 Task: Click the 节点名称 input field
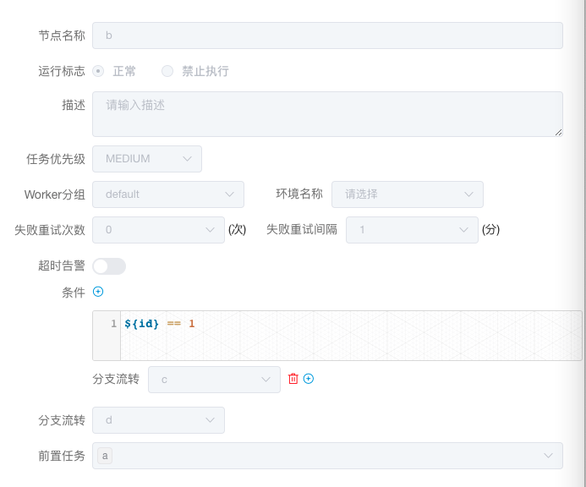(328, 36)
